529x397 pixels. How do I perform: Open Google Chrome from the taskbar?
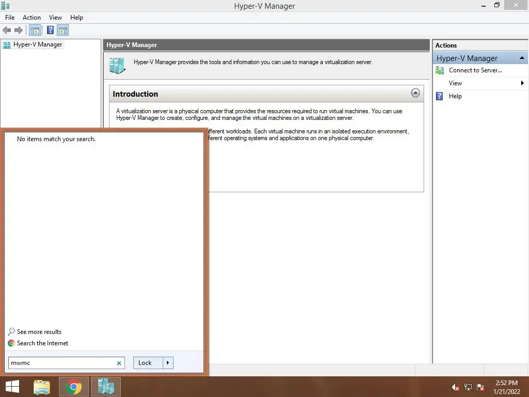(73, 387)
